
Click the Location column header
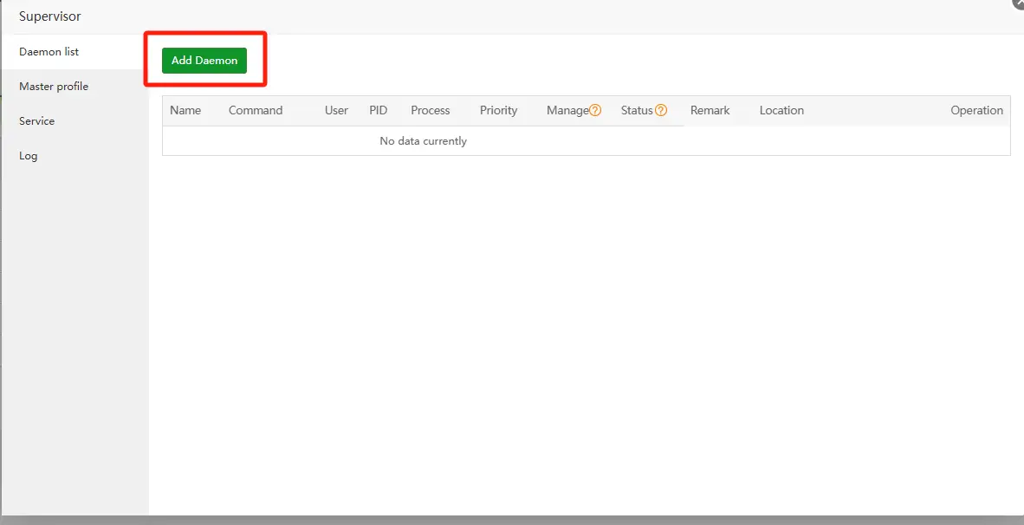point(781,110)
